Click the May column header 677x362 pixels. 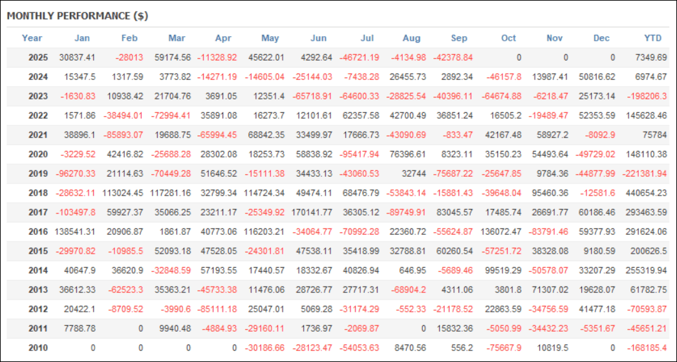[270, 38]
